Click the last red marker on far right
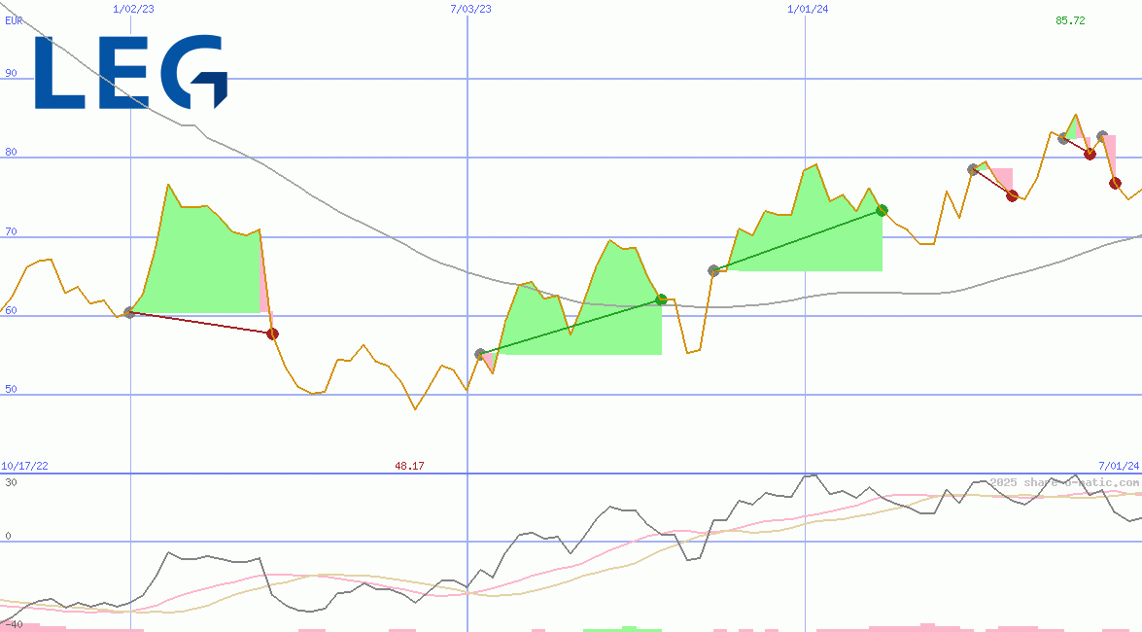The image size is (1142, 632). tap(1115, 183)
